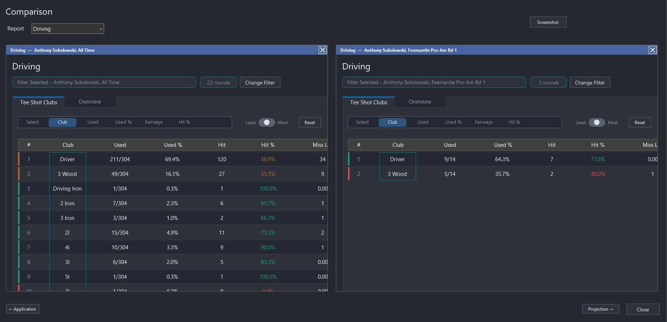Reset sorting in the left panel
Viewport: 667px width, 322px height.
click(310, 122)
